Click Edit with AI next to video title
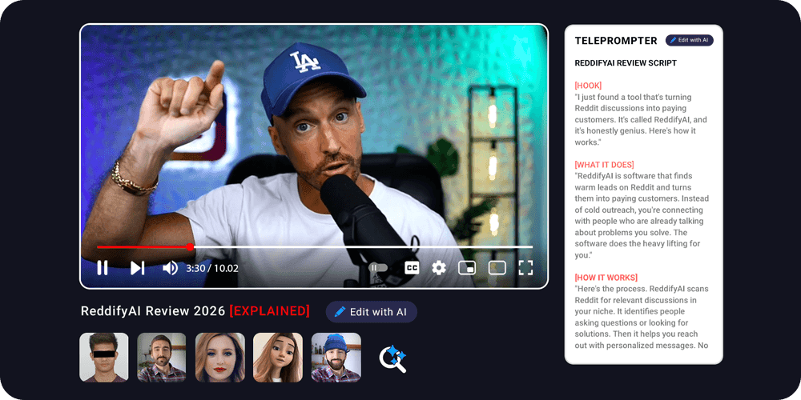Screen dimensions: 801x400 [371, 312]
